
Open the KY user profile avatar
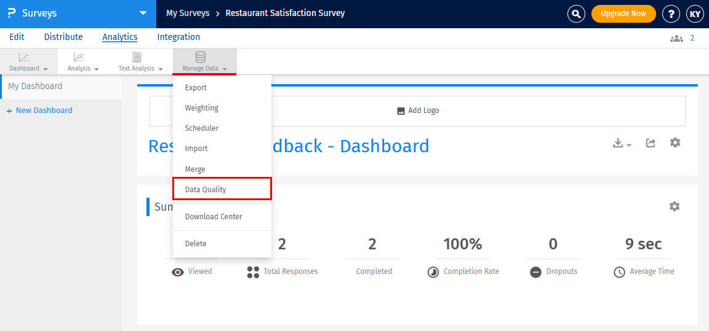695,14
